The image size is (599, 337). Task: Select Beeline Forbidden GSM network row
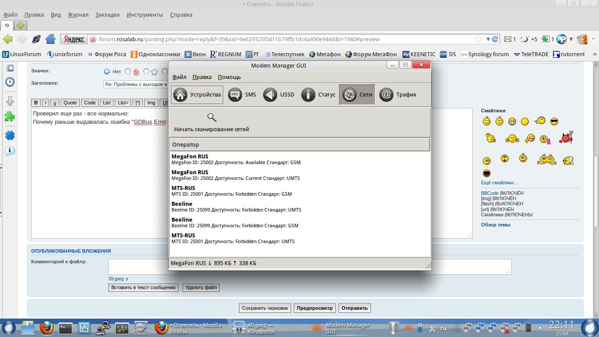pos(299,222)
